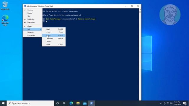The width and height of the screenshot is (189, 106).
Task: Choose Move in the system menu
Action: tap(32, 13)
